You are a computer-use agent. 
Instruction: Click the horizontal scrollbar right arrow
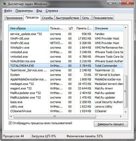tap(121, 116)
